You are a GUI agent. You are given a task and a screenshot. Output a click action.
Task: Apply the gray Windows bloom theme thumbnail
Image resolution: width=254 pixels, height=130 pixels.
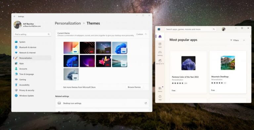[x=71, y=74]
